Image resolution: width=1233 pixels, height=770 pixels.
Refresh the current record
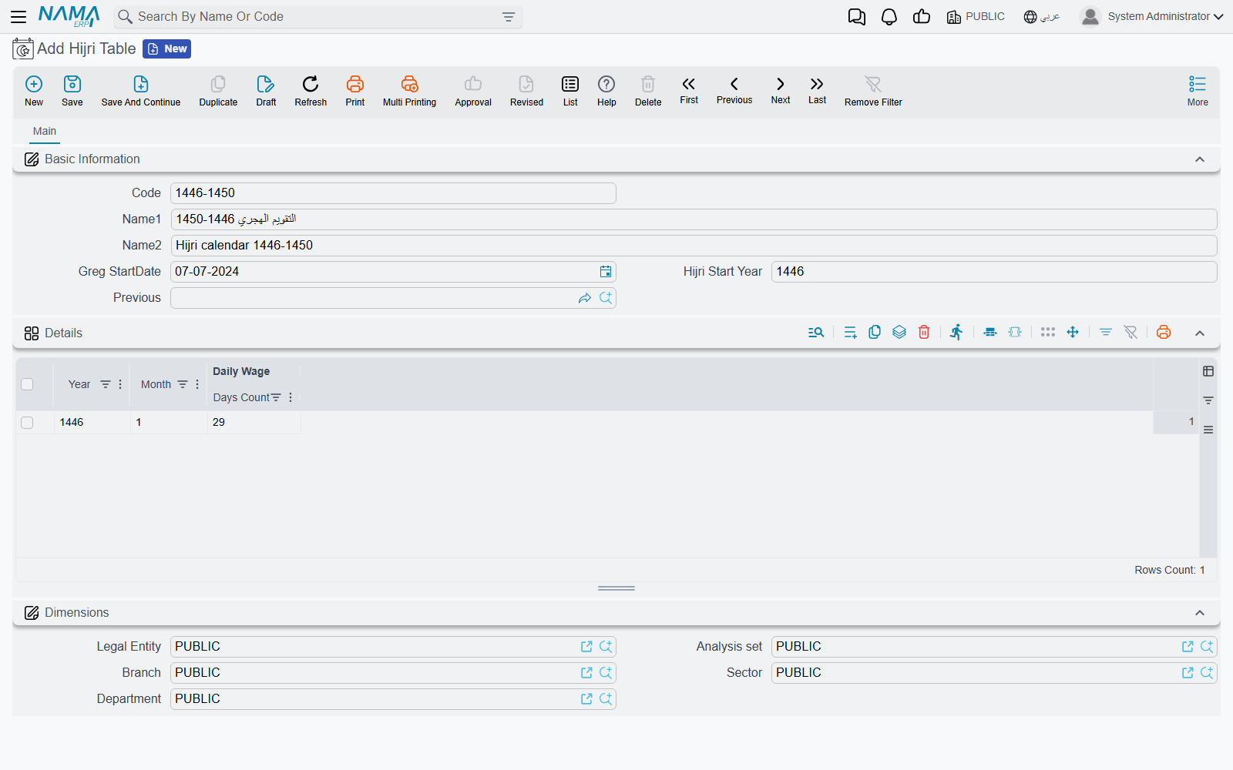coord(311,91)
